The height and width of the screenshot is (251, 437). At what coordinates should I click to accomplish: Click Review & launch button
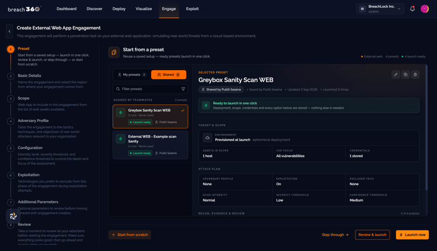click(373, 235)
